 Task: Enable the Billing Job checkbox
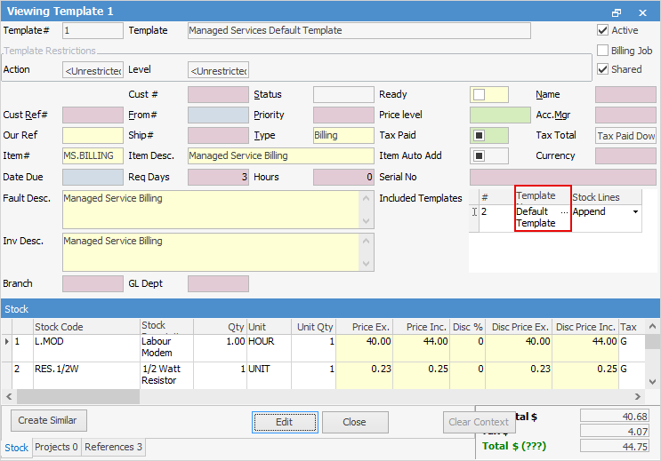(x=603, y=51)
